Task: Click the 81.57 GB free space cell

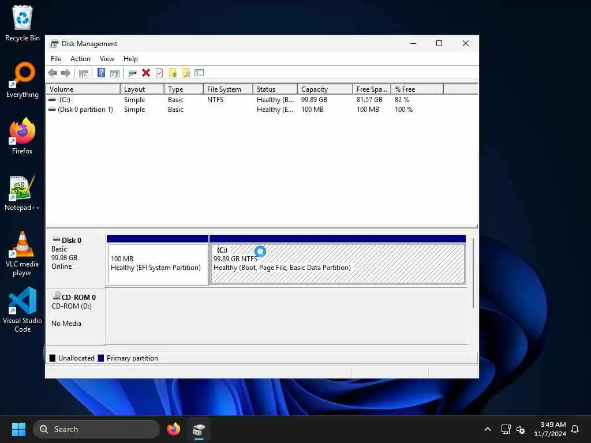Action: pos(369,100)
